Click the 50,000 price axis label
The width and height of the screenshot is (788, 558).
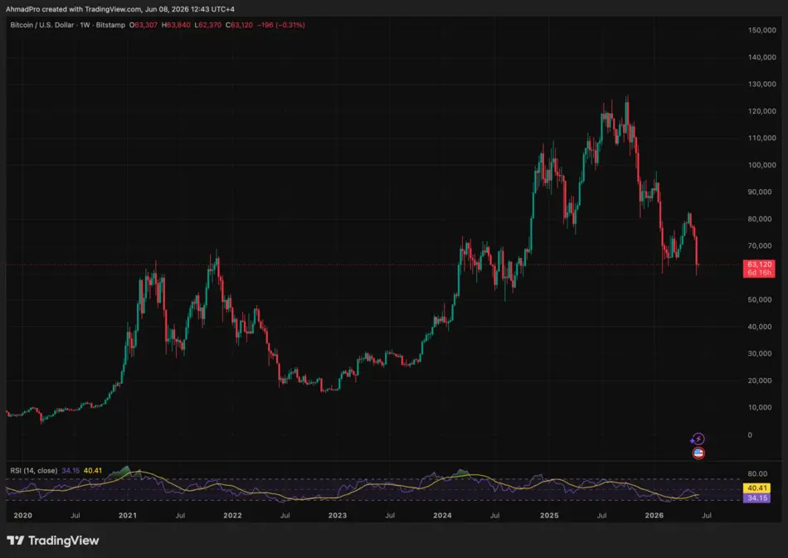coord(759,299)
